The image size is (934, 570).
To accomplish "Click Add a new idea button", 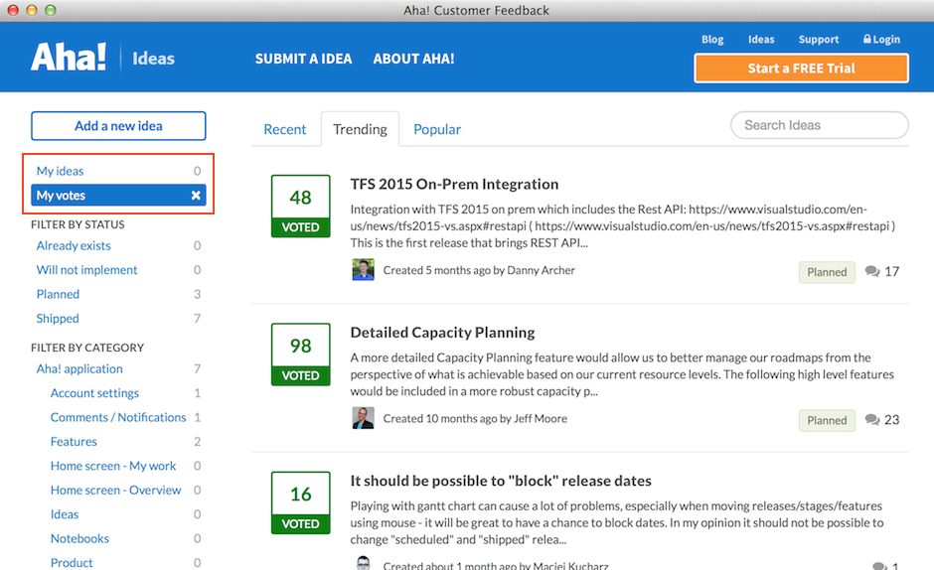I will [x=118, y=126].
